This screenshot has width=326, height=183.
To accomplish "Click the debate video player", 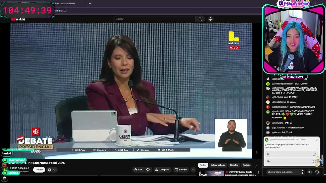I will coord(131,91).
